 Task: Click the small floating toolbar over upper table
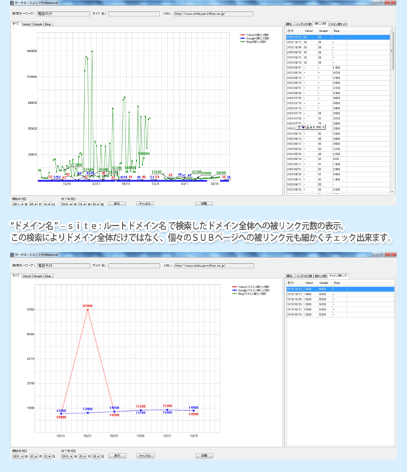click(311, 127)
